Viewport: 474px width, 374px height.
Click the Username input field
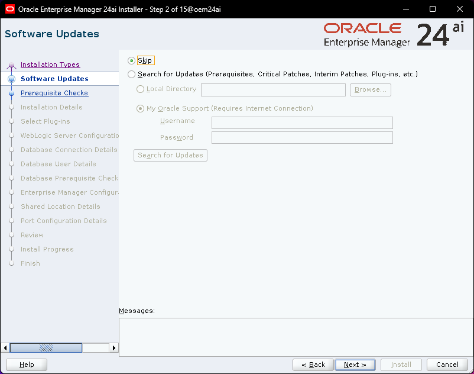point(302,122)
